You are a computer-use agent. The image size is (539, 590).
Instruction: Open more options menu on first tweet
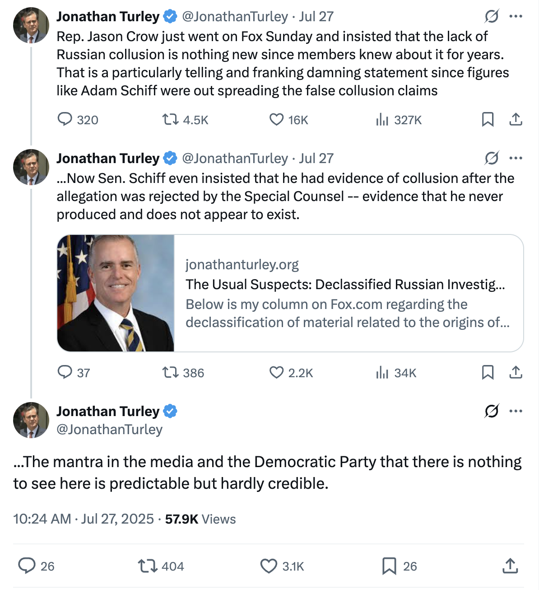coord(516,17)
